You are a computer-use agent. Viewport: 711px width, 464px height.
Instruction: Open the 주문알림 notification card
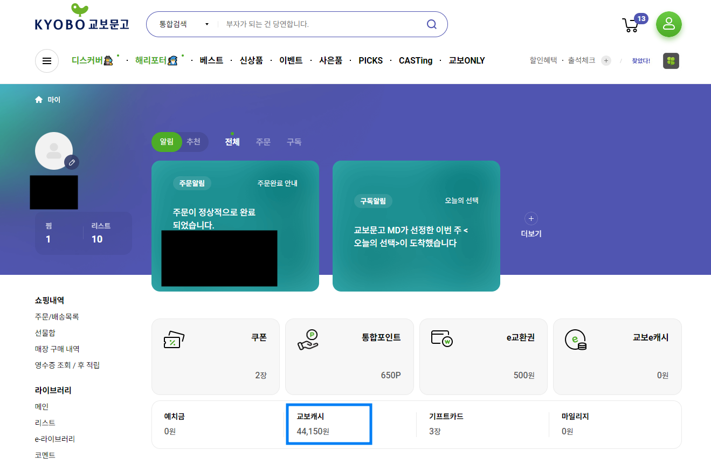point(235,226)
